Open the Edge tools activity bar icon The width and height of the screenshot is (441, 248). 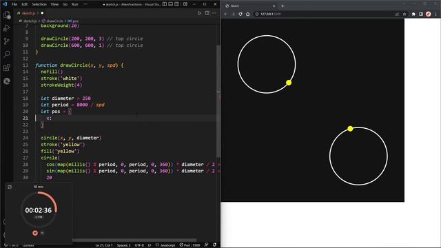(6, 81)
